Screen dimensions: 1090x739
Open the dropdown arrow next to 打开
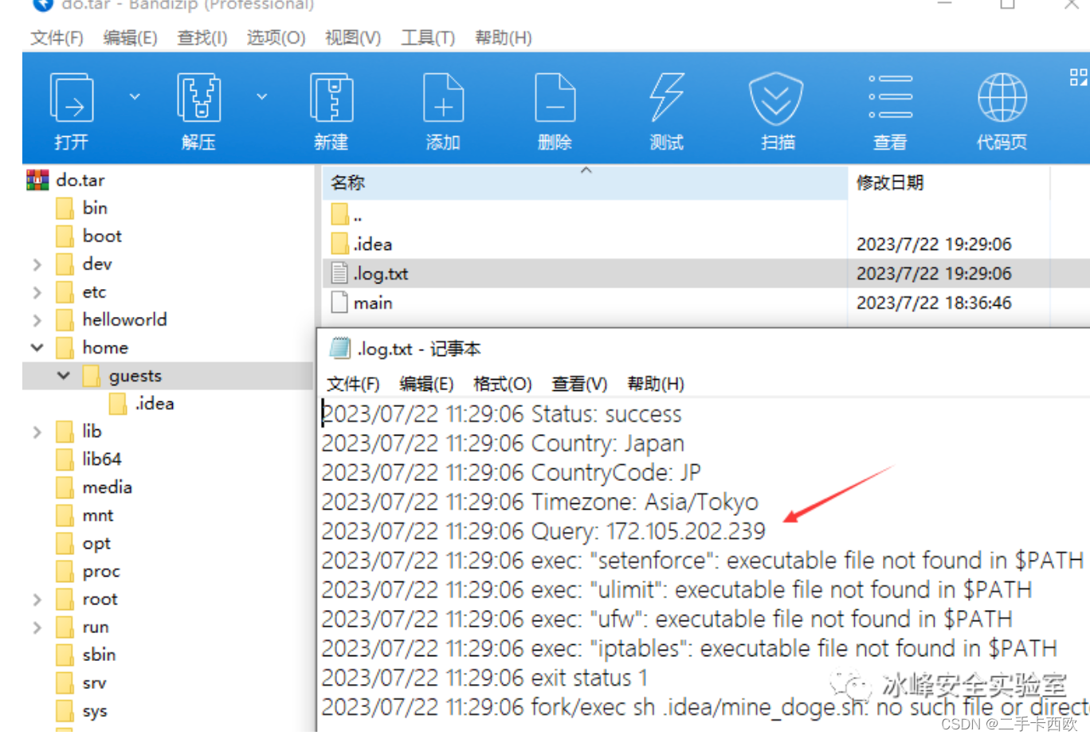point(135,96)
